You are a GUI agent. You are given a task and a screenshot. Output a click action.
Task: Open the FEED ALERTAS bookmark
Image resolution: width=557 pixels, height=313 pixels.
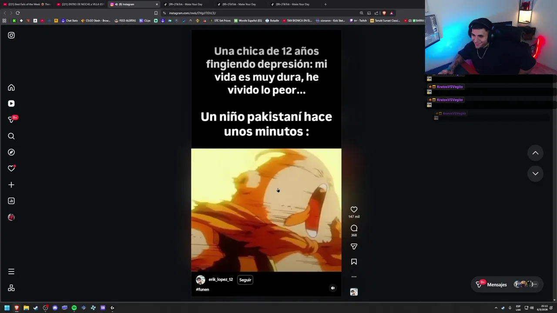[125, 20]
